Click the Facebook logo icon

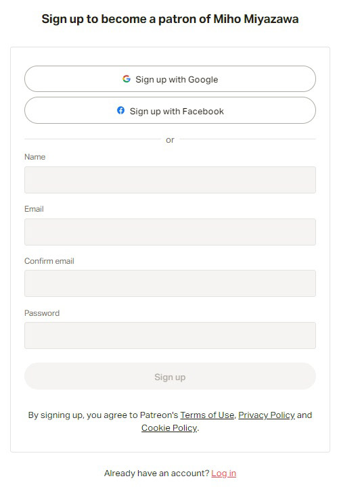pyautogui.click(x=121, y=110)
